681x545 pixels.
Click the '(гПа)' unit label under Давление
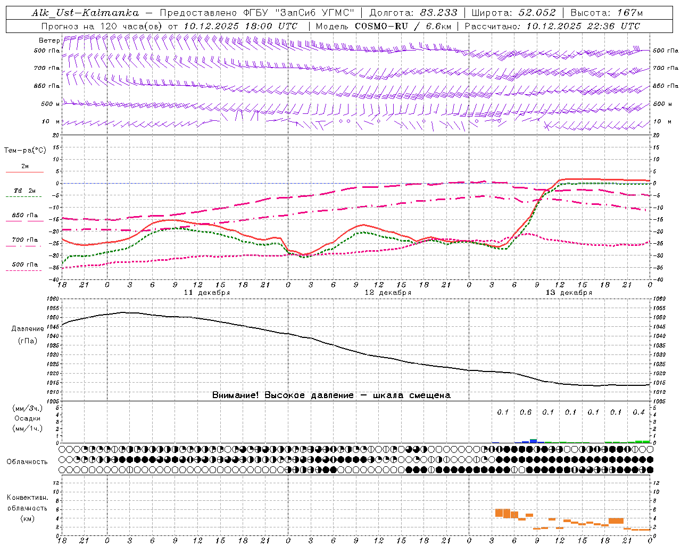(x=28, y=341)
